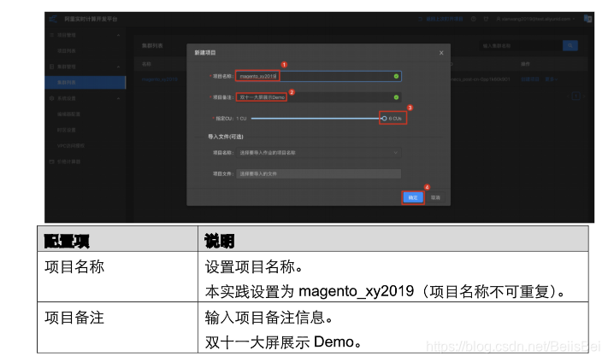Expand the 更多 dropdown in the cluster row

tap(552, 79)
